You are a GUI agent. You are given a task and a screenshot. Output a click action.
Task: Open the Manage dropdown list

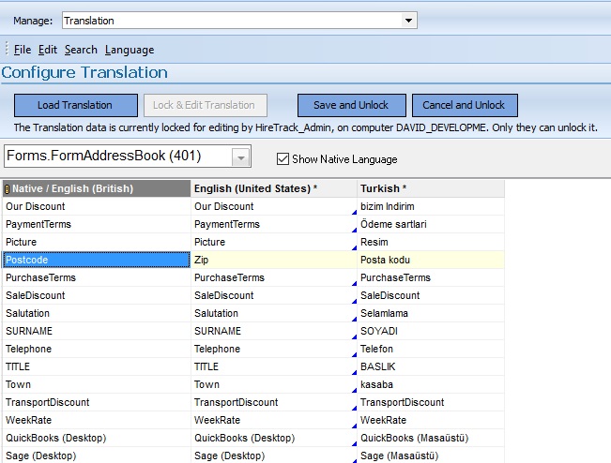click(x=408, y=20)
